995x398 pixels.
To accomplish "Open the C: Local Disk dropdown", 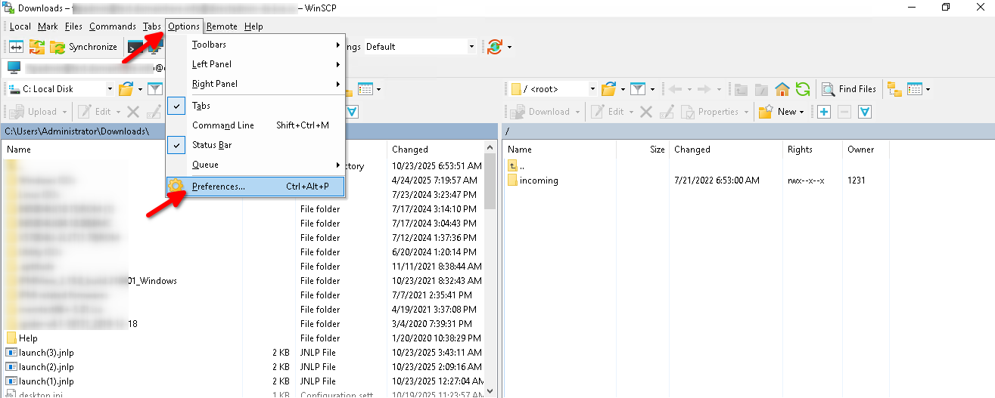I will (x=109, y=89).
